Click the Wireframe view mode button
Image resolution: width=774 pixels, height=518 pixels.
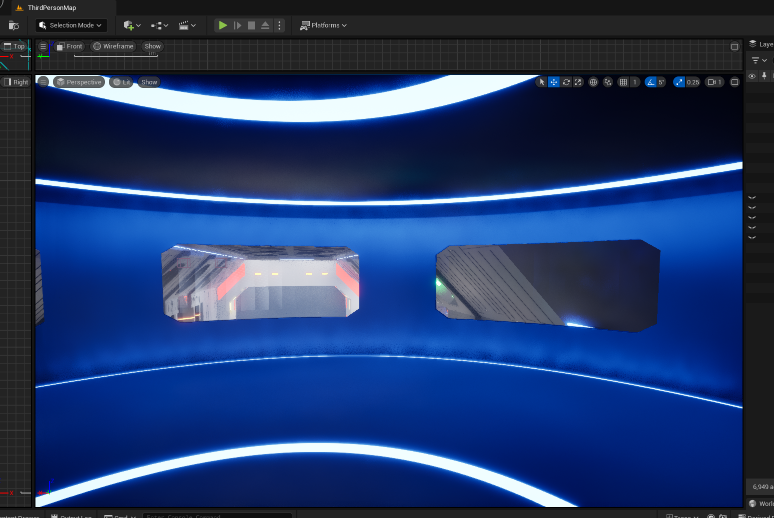pyautogui.click(x=113, y=46)
